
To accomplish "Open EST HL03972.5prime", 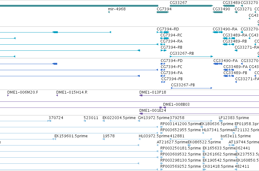I will pos(154,136).
